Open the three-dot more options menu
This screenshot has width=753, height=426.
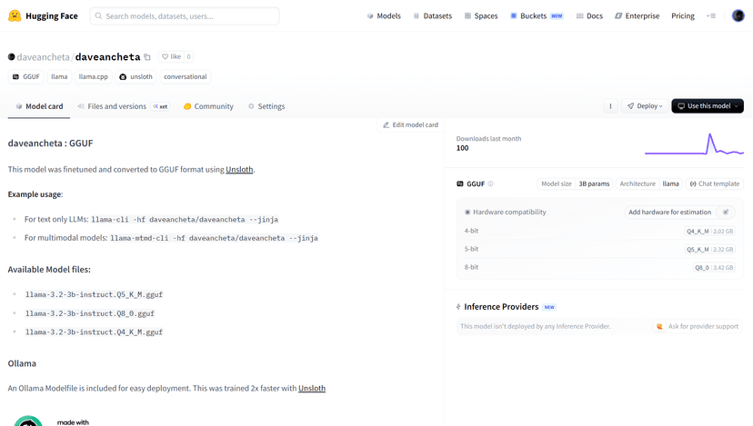tap(610, 106)
